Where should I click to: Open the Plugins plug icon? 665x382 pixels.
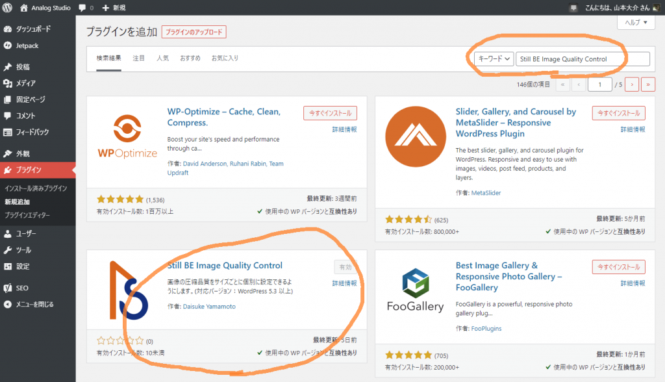pos(8,170)
